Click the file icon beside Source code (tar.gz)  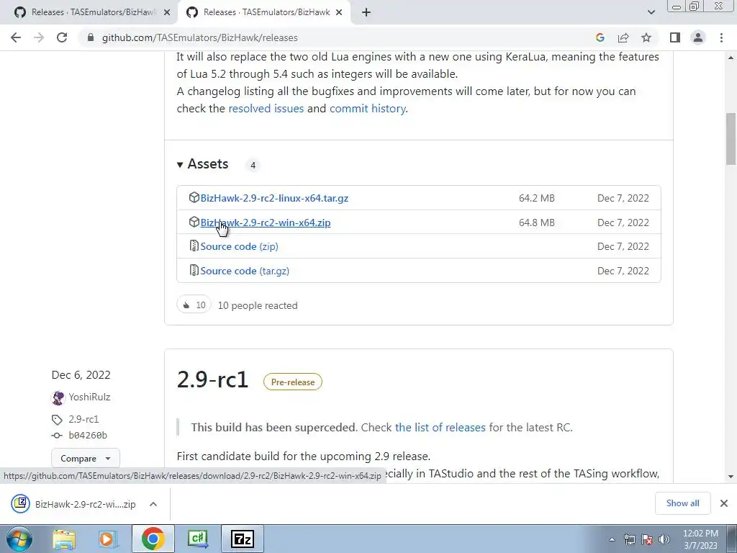point(194,271)
